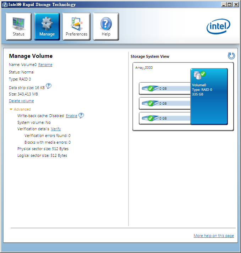The height and width of the screenshot is (253, 241).
Task: Select the second 0 GB disk
Action: pyautogui.click(x=165, y=103)
